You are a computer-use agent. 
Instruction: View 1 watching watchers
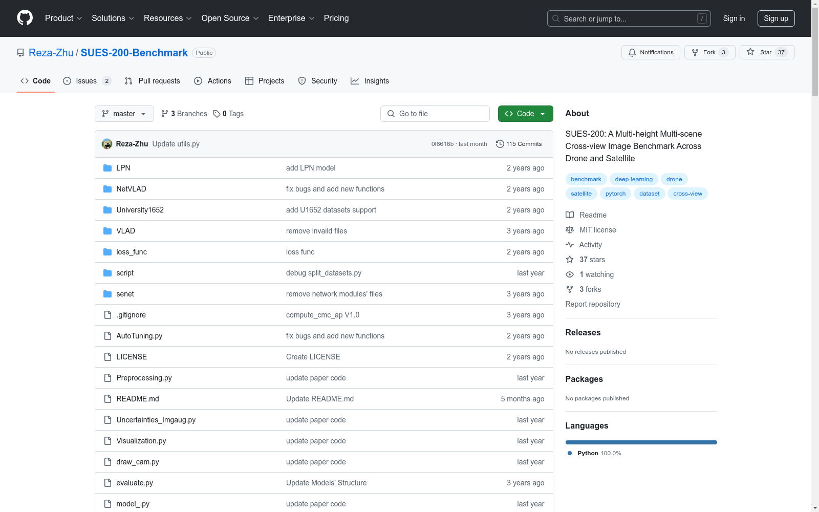coord(590,274)
